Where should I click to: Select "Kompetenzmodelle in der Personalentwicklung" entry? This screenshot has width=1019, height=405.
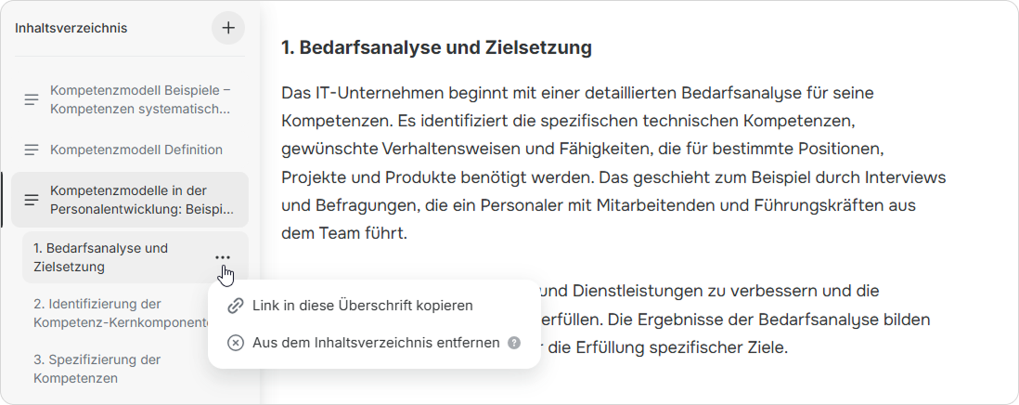click(142, 200)
